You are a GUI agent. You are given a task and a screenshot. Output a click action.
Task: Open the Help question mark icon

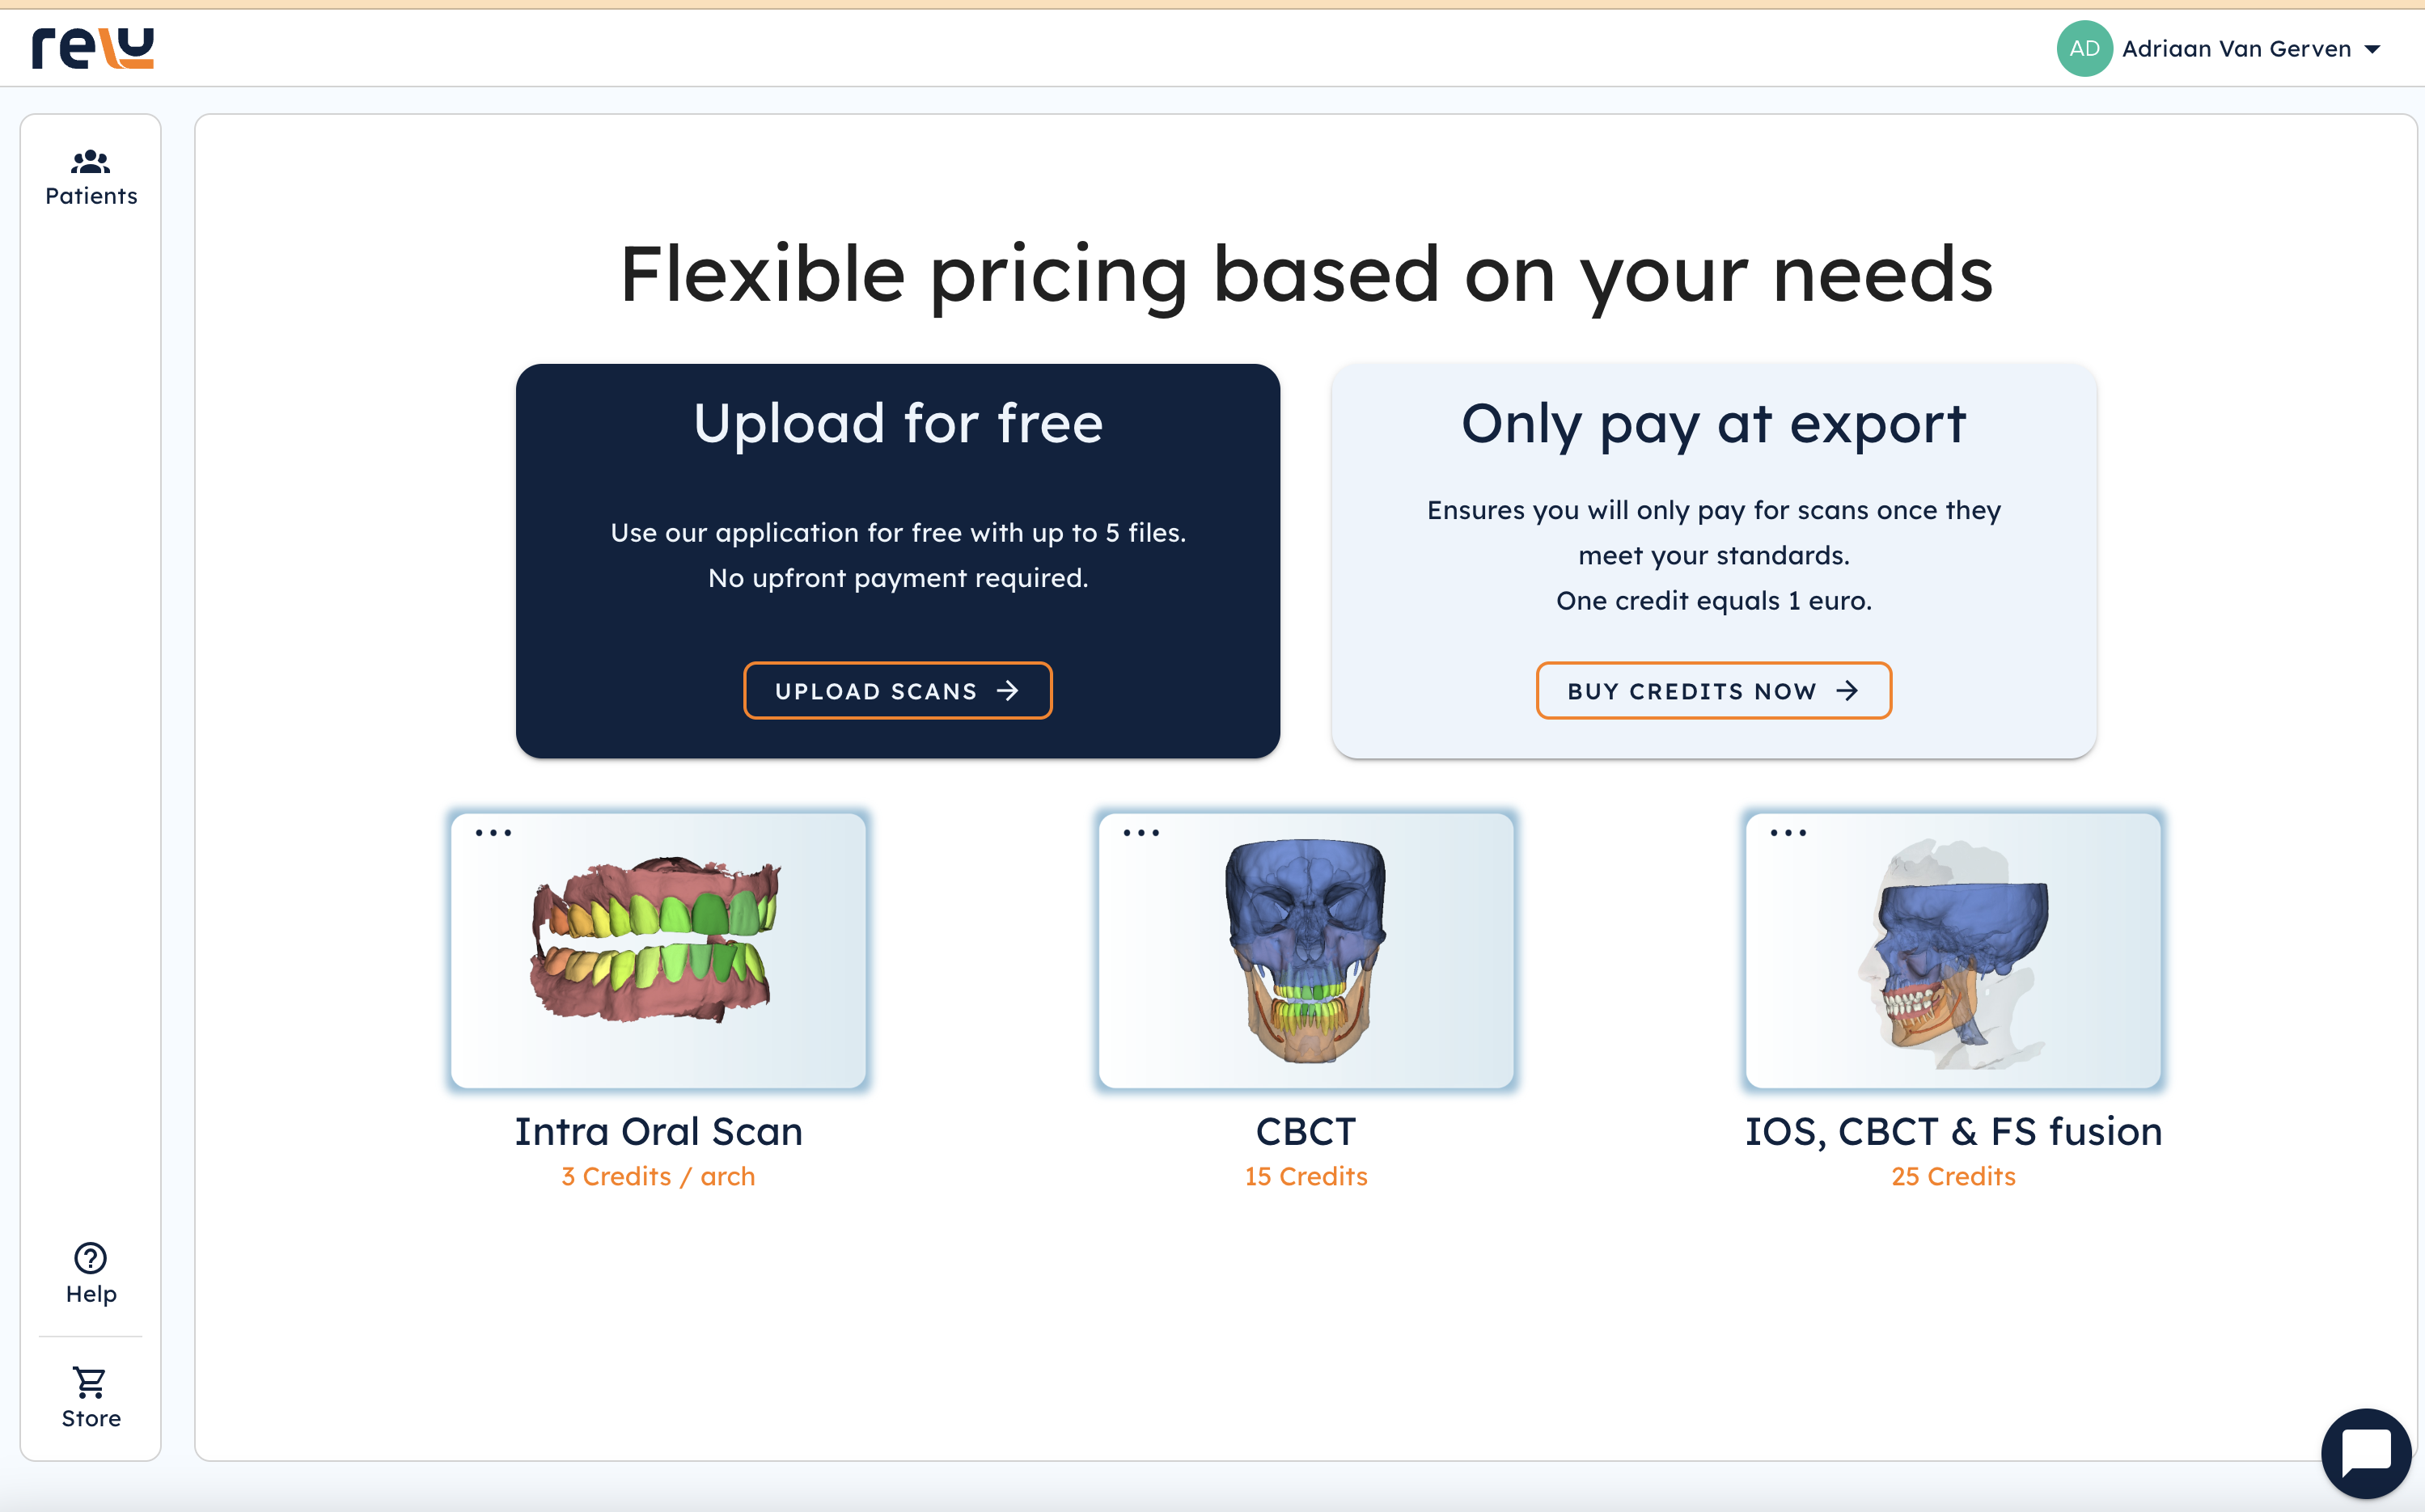[x=91, y=1258]
